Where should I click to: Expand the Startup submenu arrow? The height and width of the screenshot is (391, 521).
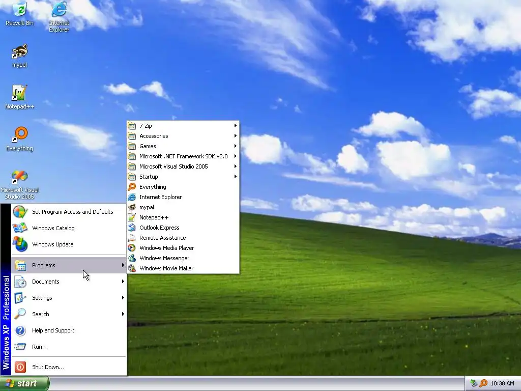(235, 177)
